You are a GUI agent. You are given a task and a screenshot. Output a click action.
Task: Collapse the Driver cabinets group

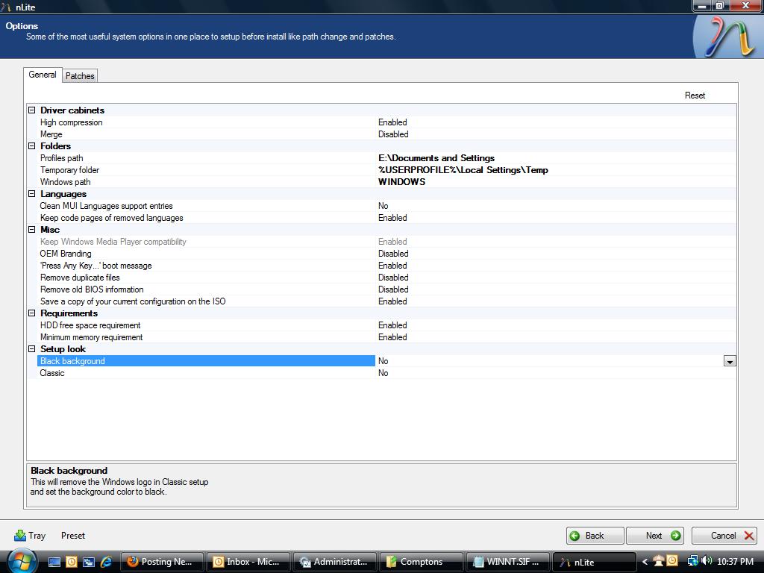(31, 110)
